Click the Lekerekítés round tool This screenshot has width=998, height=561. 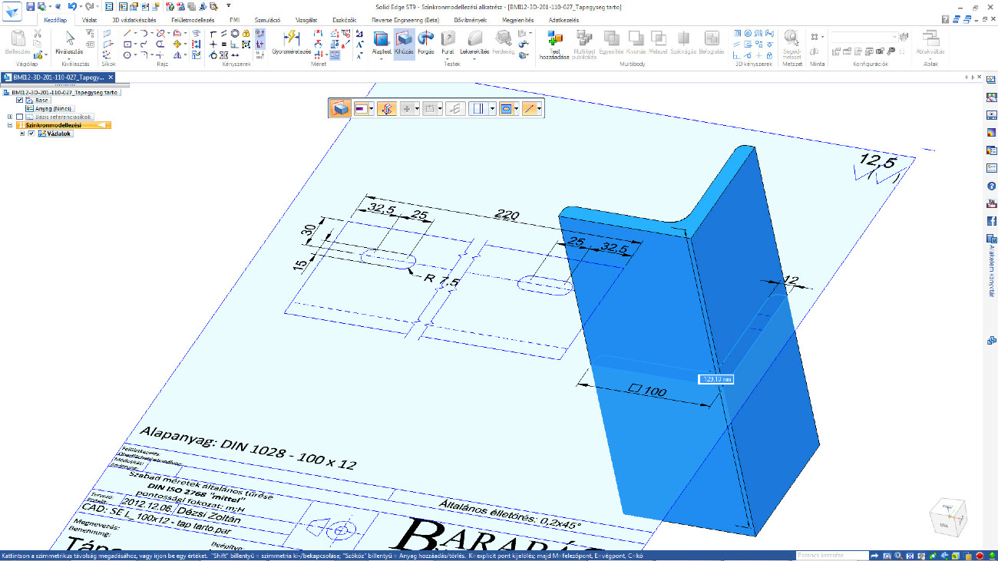point(474,42)
